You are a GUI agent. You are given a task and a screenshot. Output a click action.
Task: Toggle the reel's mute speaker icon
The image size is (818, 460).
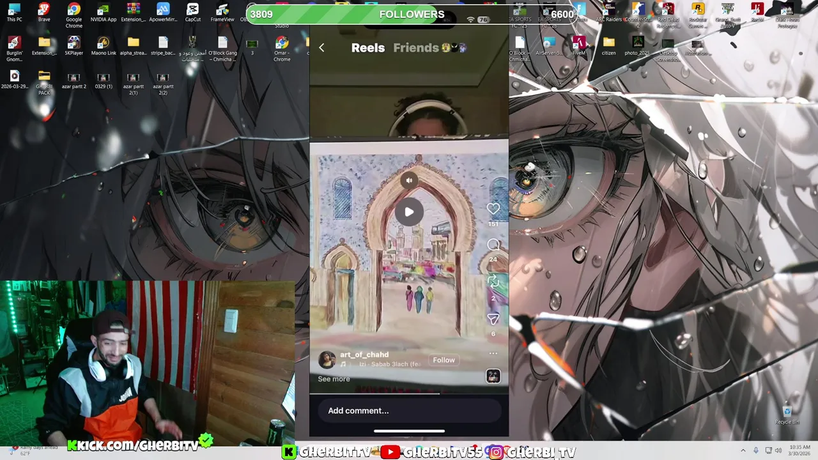pos(409,180)
